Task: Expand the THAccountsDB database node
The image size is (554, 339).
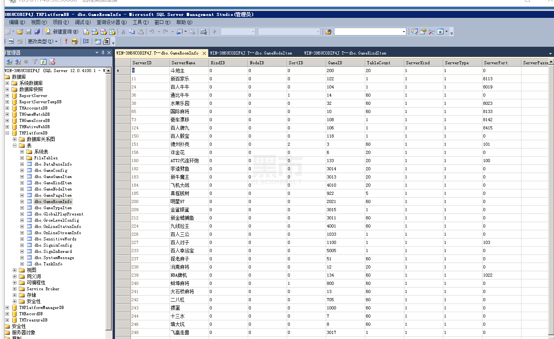Action: [7, 108]
